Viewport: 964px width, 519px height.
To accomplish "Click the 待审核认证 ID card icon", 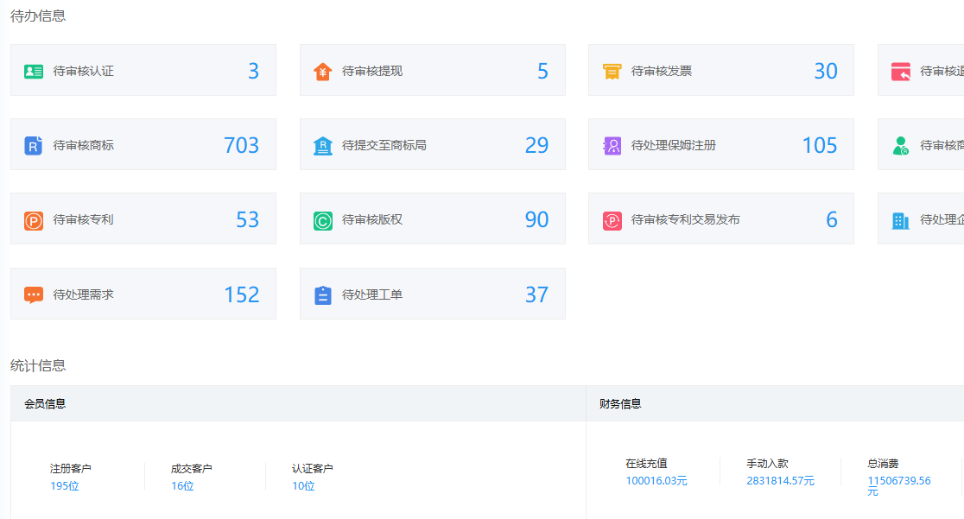I will click(34, 72).
